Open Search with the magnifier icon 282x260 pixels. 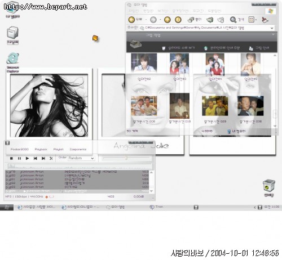point(233,20)
